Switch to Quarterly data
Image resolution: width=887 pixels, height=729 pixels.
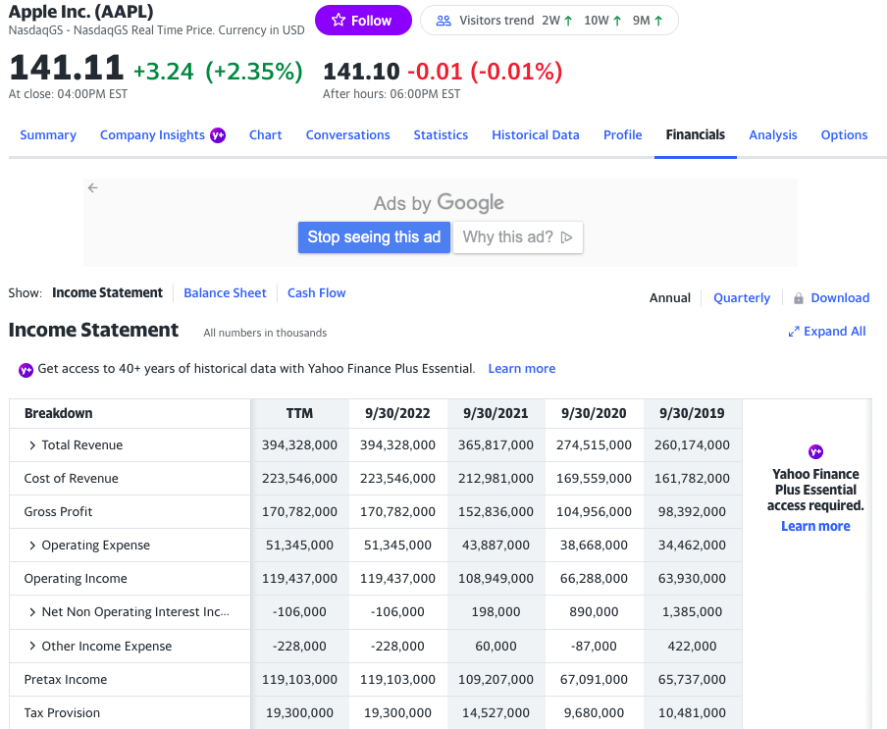click(x=742, y=298)
